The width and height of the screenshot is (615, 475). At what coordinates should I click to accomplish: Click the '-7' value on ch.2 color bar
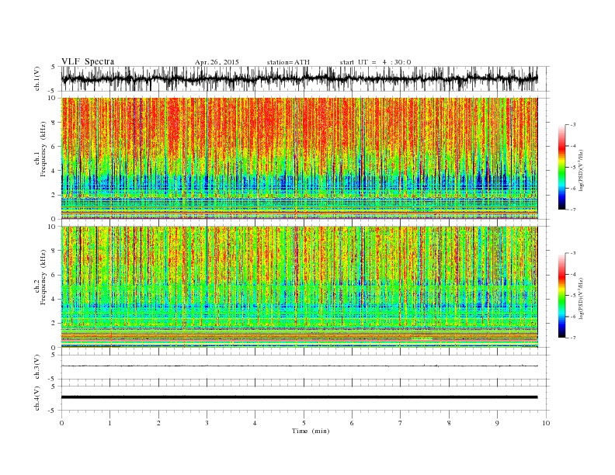(572, 338)
